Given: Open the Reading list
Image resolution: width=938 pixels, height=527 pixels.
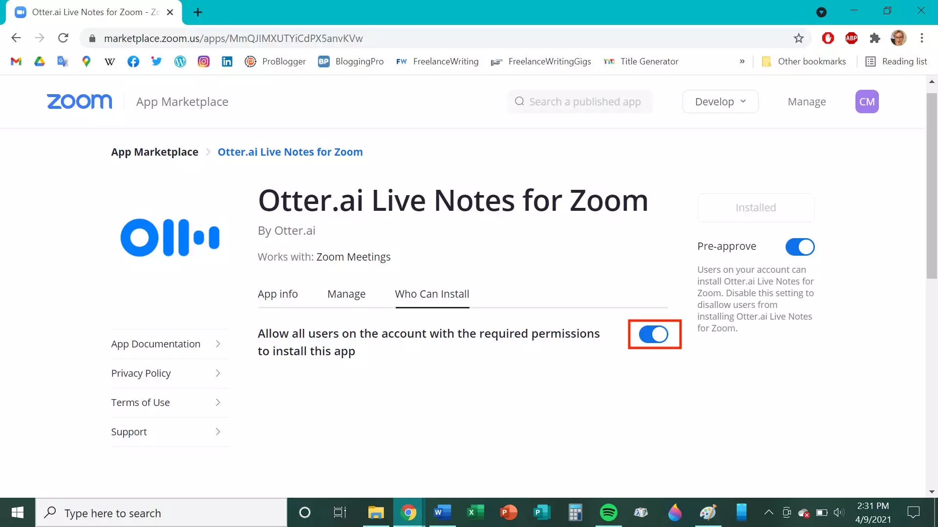Looking at the screenshot, I should [x=896, y=61].
